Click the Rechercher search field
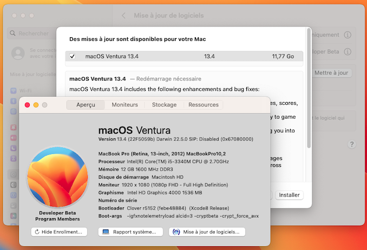The image size is (367, 250). point(32,33)
